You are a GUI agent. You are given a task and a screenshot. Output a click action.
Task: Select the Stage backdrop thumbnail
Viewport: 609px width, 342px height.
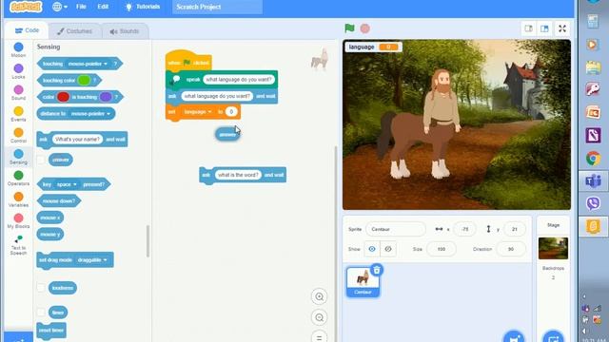(553, 248)
